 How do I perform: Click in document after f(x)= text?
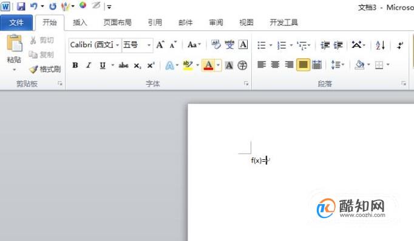(266, 160)
